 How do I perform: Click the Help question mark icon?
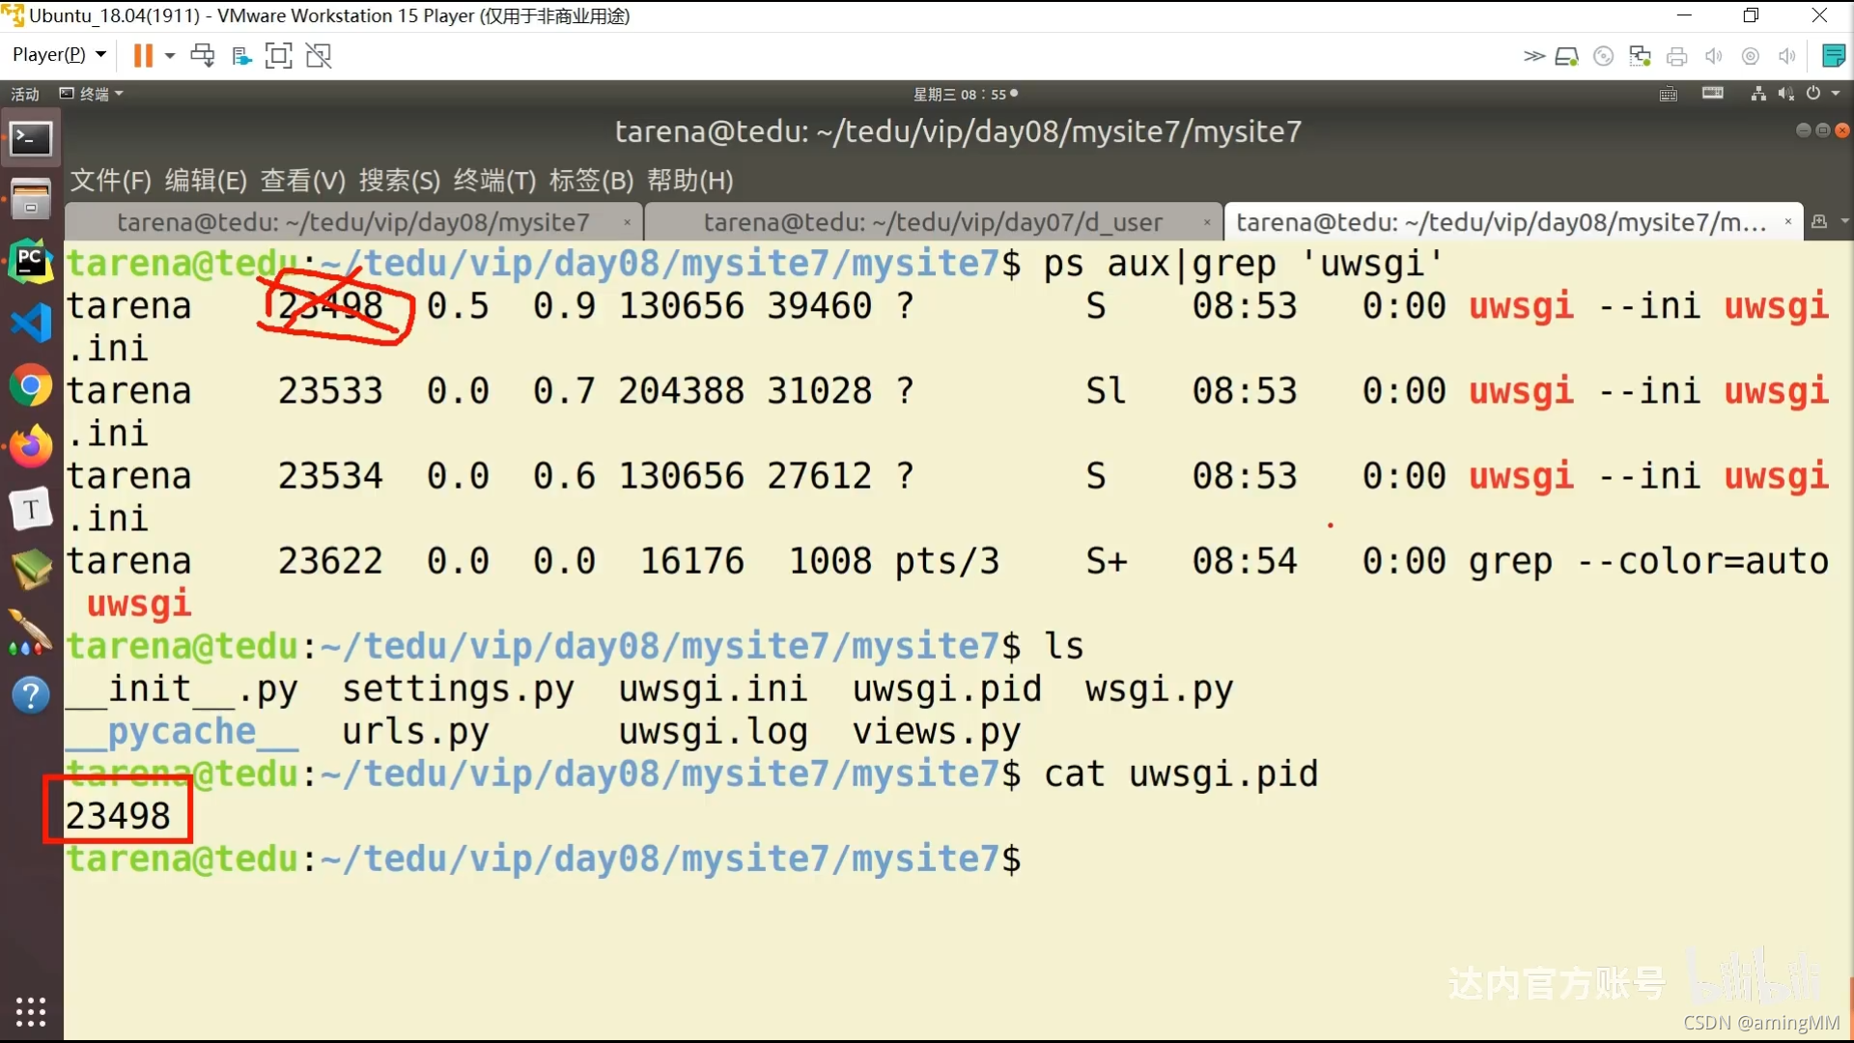click(x=31, y=695)
